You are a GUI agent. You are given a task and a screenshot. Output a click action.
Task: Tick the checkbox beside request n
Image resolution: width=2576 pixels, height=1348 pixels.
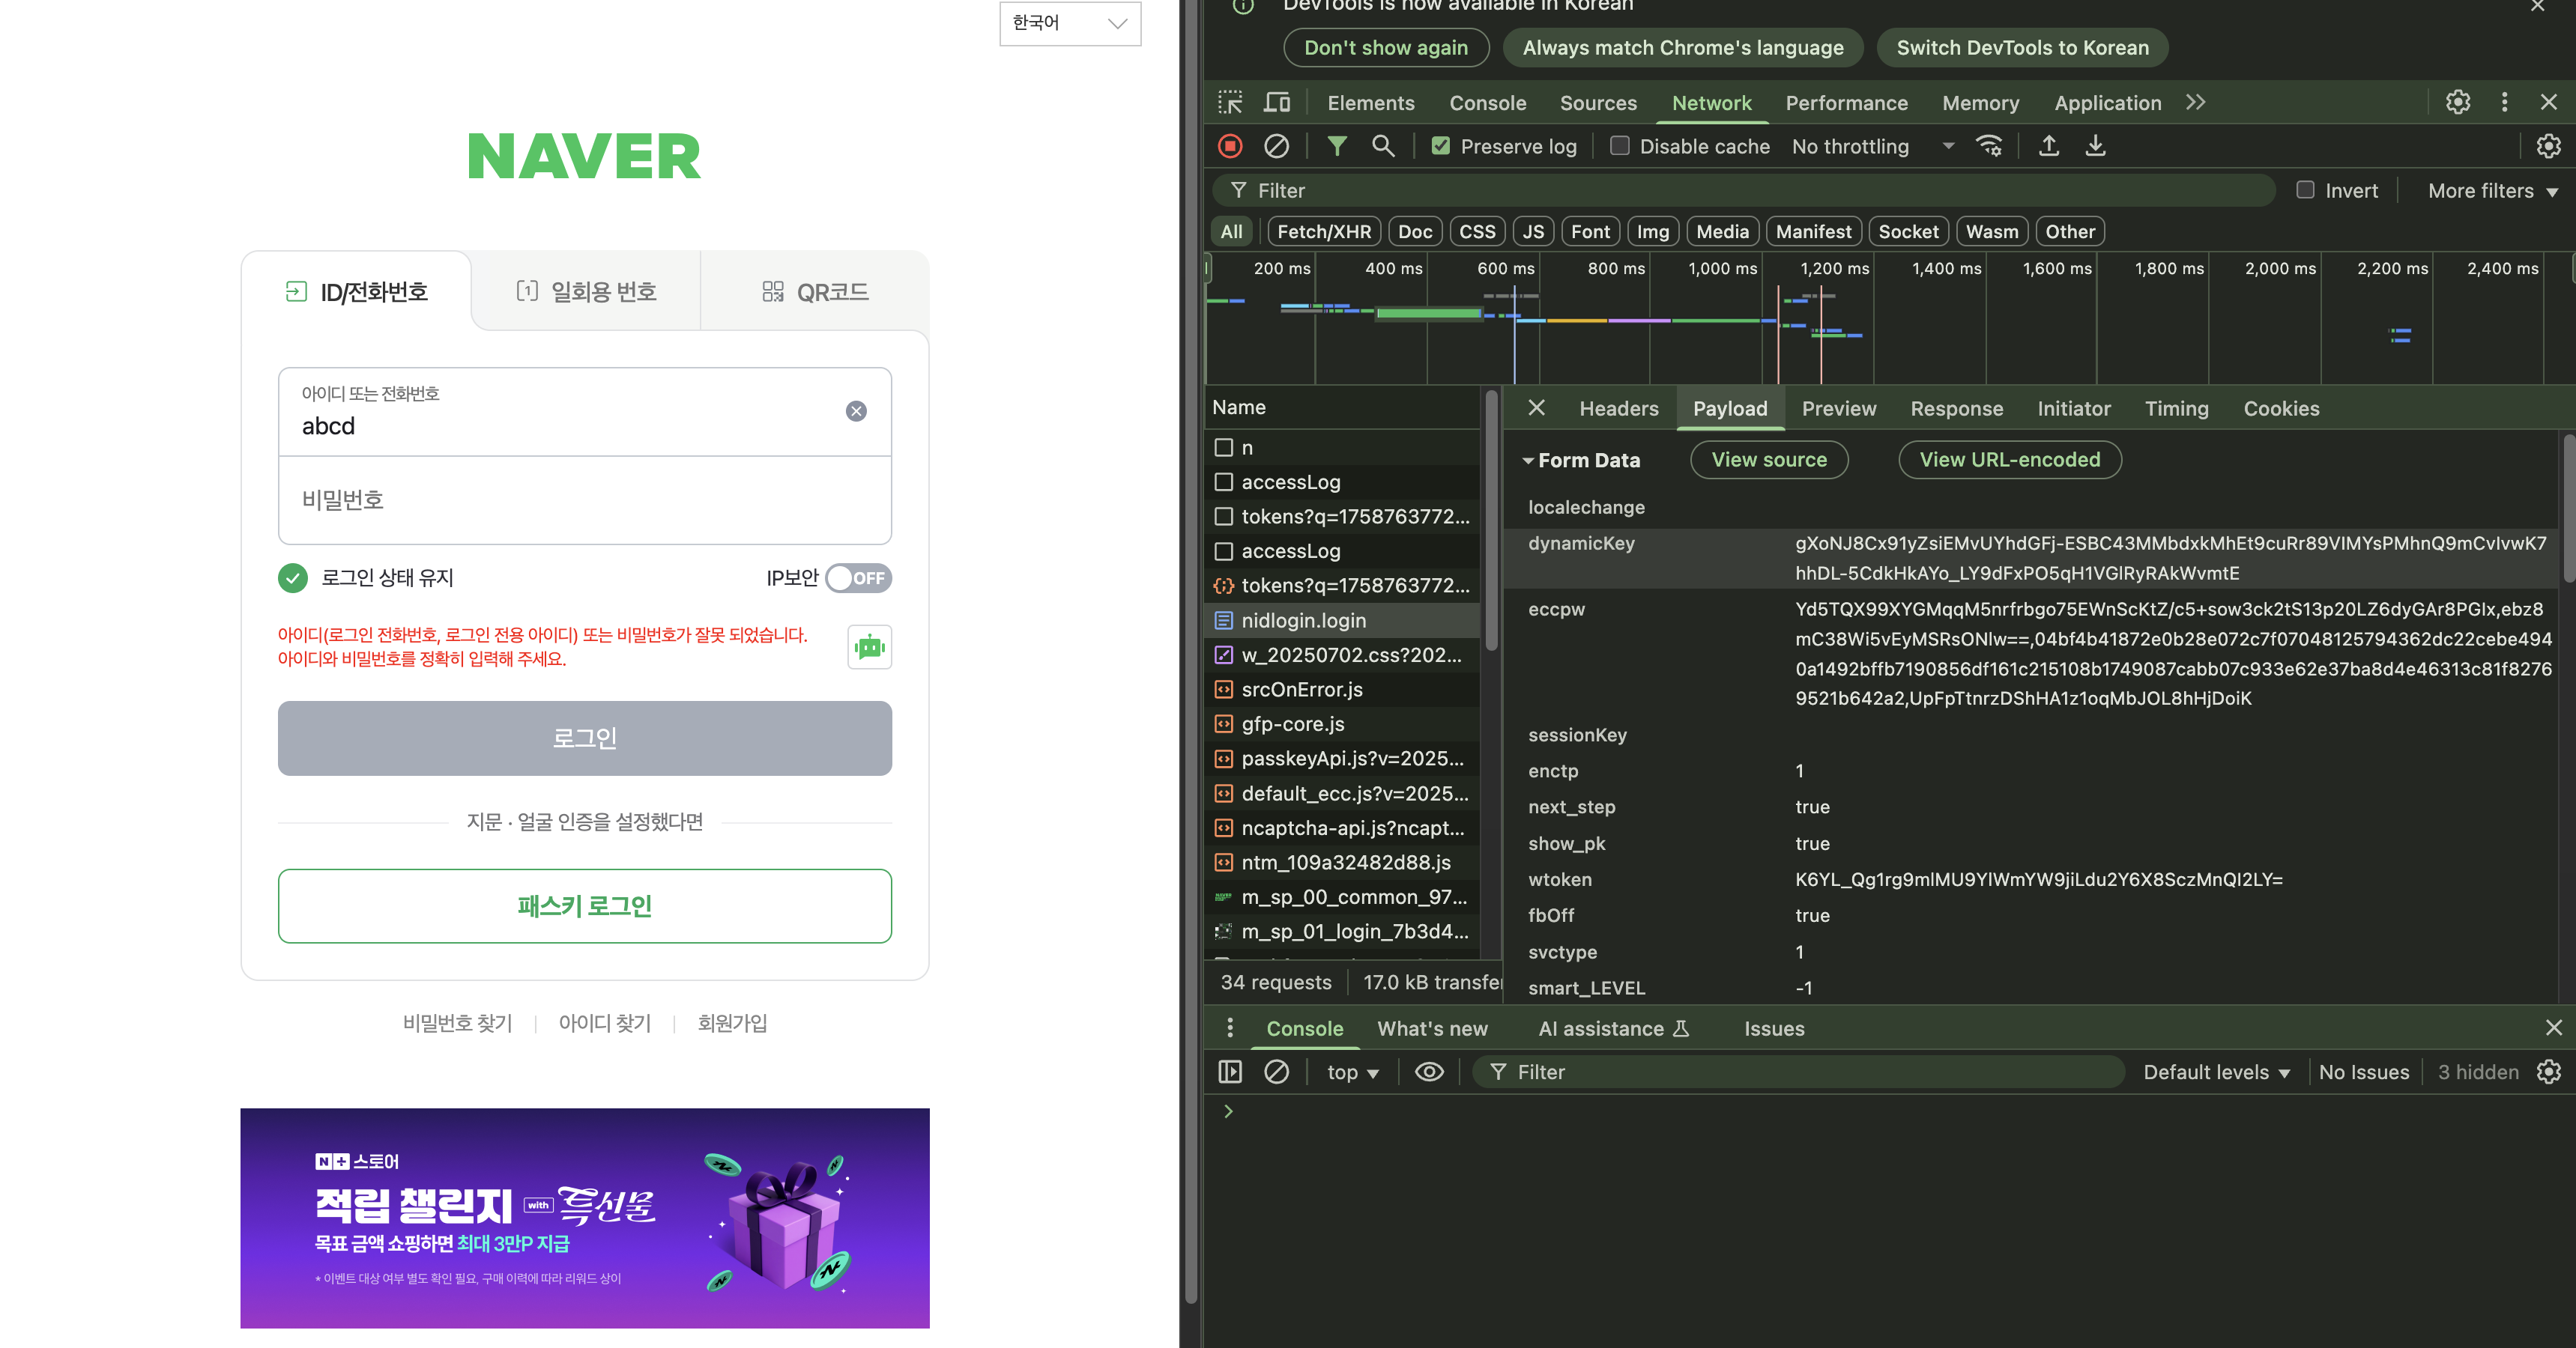coord(1224,448)
